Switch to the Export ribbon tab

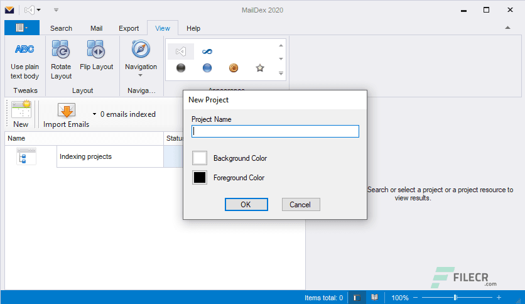tap(129, 28)
